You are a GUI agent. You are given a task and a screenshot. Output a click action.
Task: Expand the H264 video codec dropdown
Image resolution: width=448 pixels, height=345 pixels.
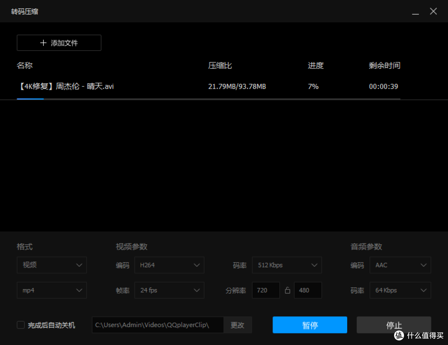pos(169,265)
